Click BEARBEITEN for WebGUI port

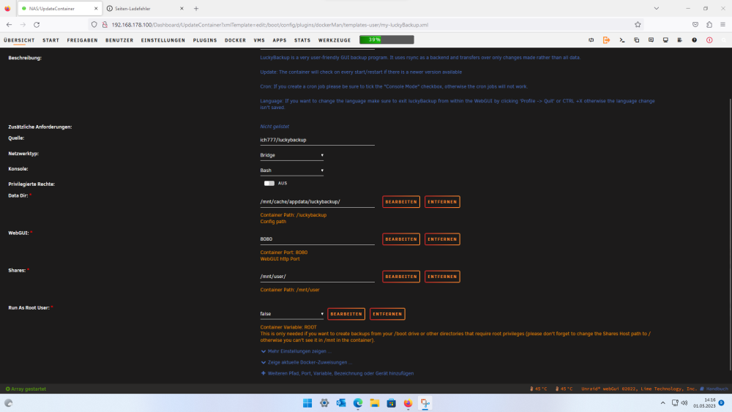pos(401,239)
